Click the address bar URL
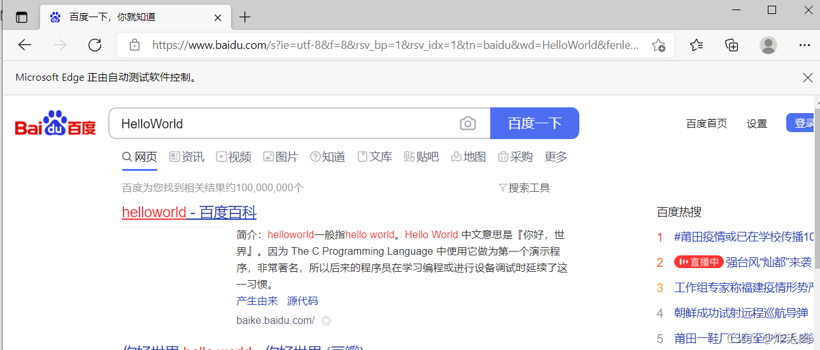Screen dimensions: 820x350 (395, 45)
